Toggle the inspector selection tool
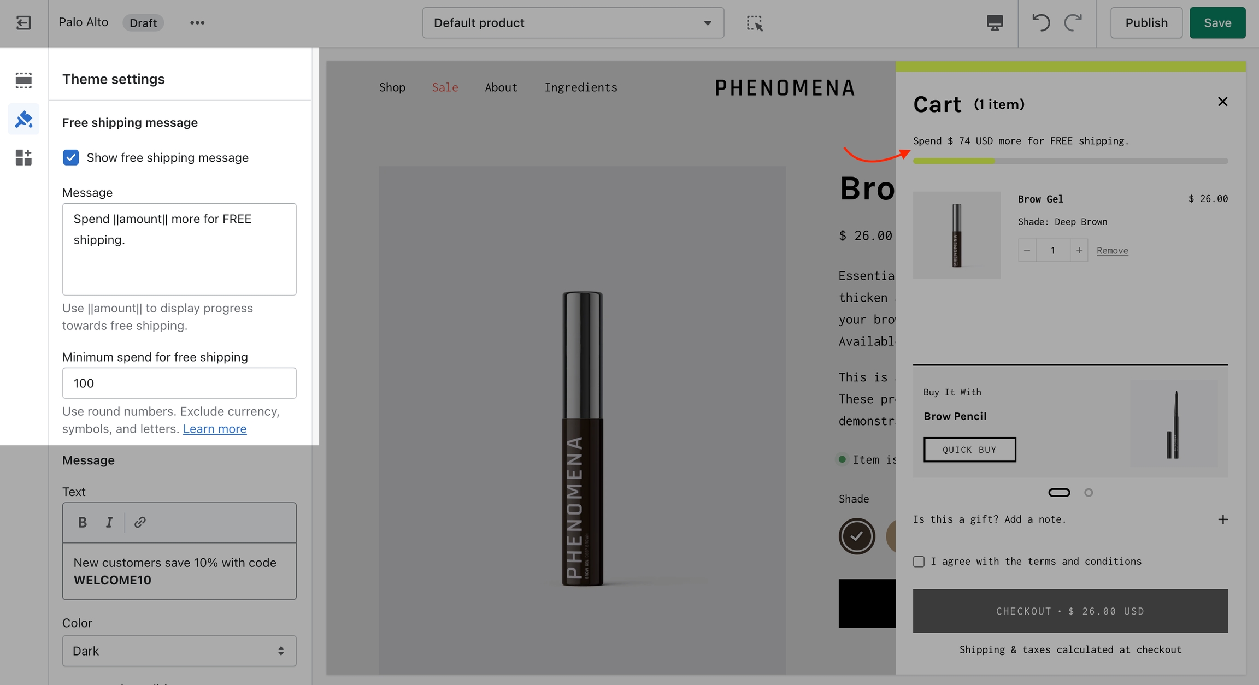Screen dimensions: 1259x685 (755, 23)
